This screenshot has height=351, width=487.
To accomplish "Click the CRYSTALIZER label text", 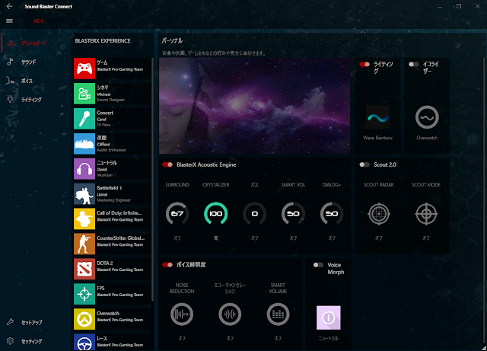I will click(216, 185).
